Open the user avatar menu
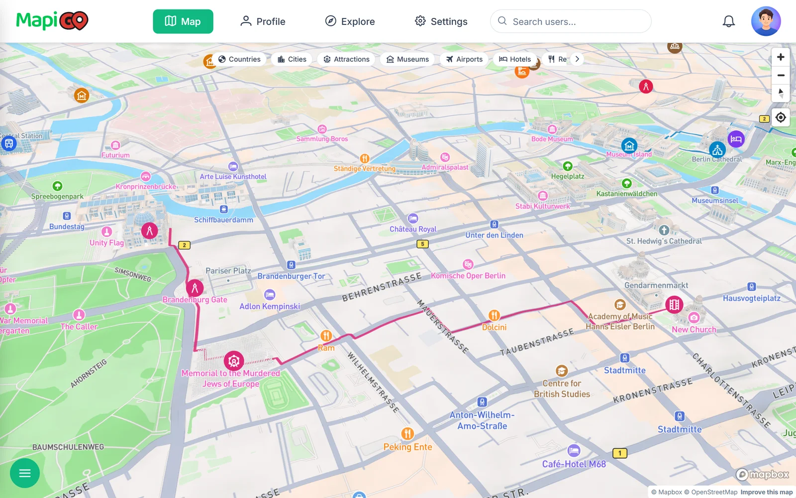This screenshot has width=796, height=498. coord(766,21)
